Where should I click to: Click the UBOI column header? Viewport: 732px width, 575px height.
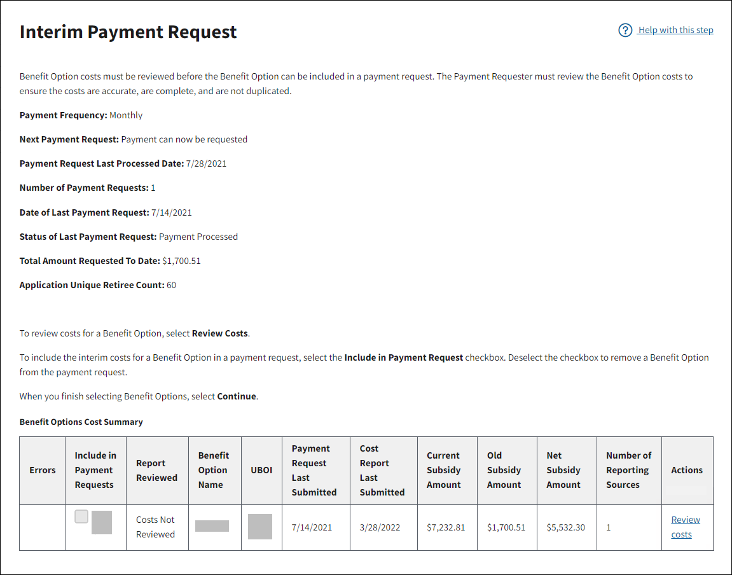(261, 470)
